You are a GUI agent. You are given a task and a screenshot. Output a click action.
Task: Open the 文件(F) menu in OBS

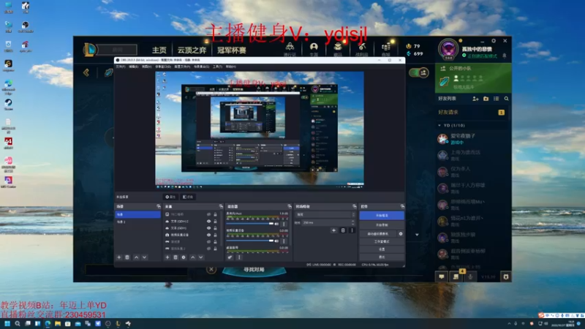point(121,67)
